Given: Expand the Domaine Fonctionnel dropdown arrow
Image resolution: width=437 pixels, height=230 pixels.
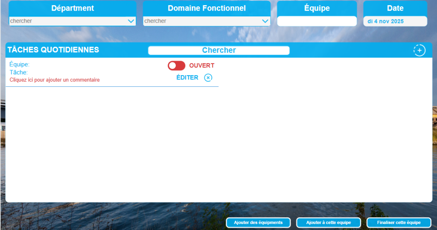Looking at the screenshot, I should click(265, 21).
